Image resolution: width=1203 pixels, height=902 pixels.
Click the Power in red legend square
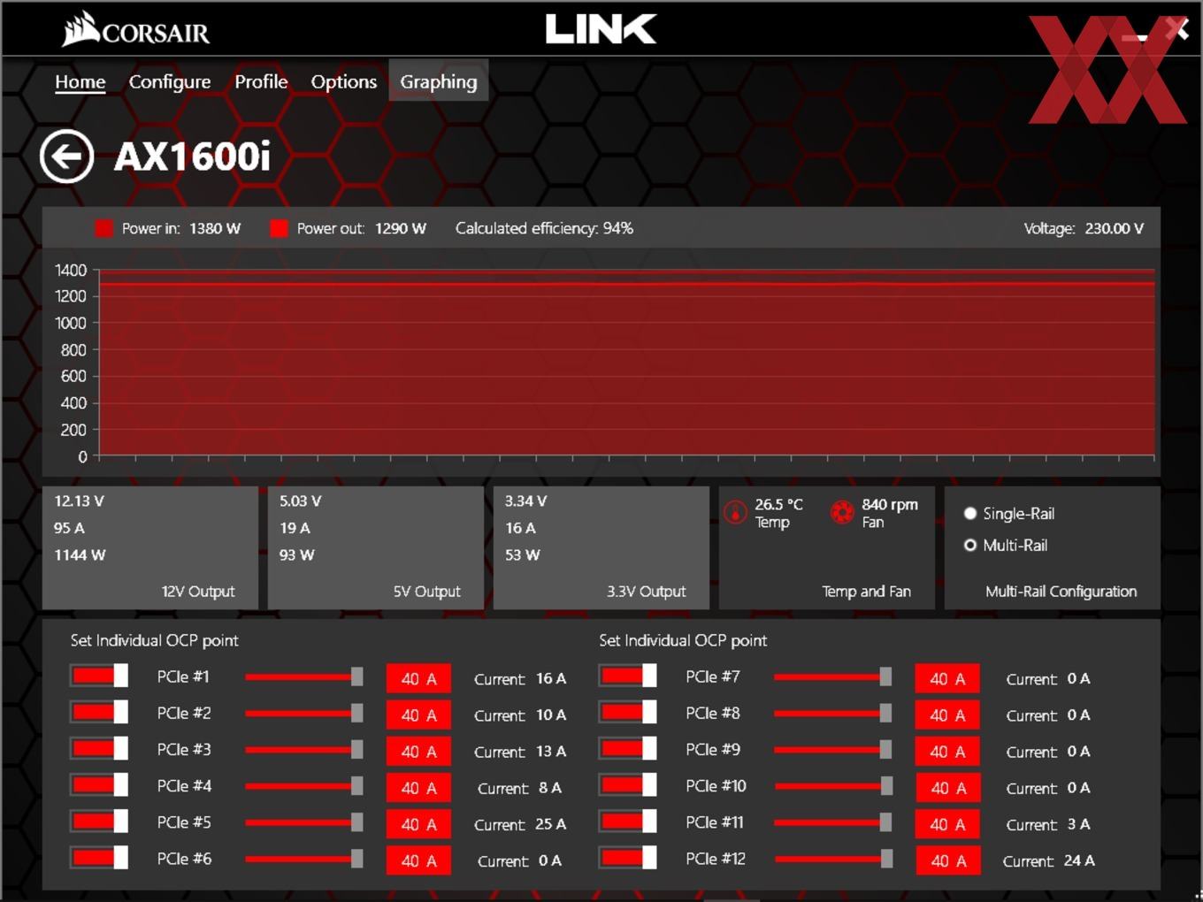pyautogui.click(x=104, y=228)
